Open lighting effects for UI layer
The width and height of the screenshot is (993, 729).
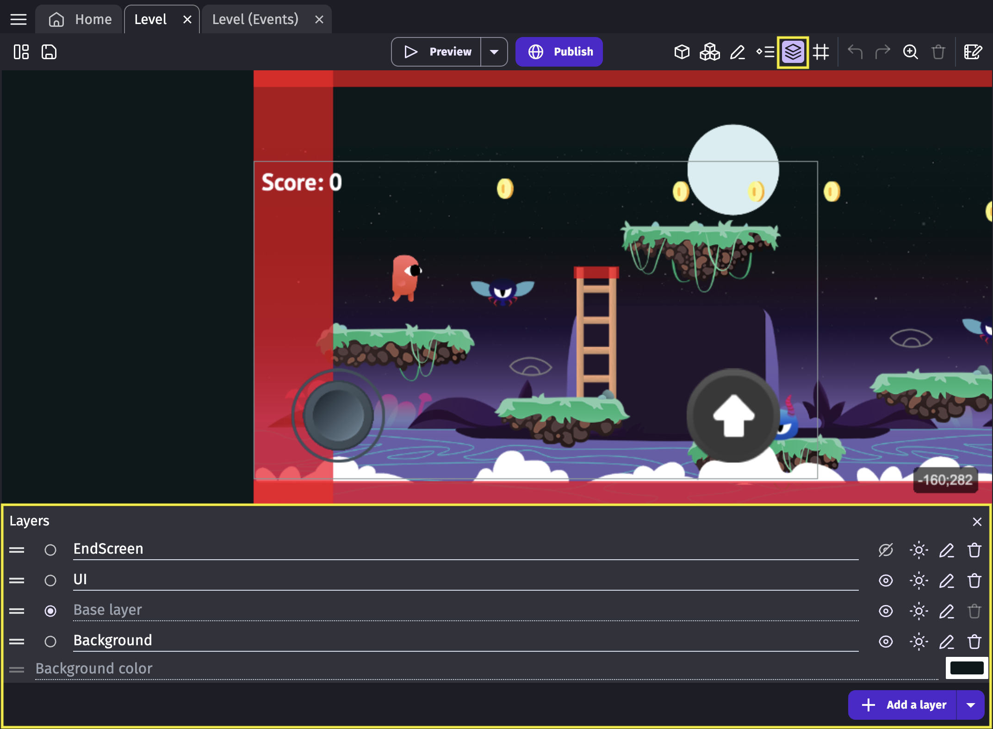point(919,581)
